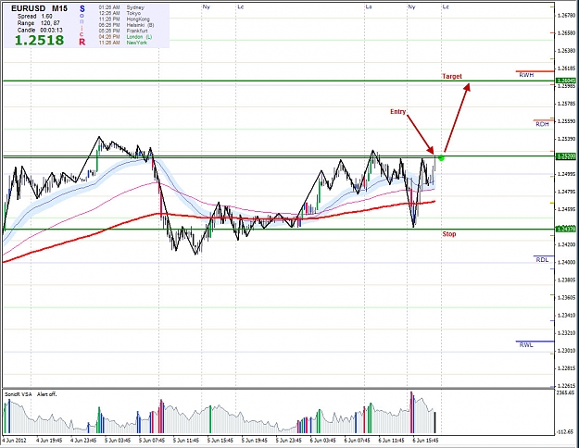This screenshot has width=579, height=448.
Task: Click the RDH level label
Action: (542, 124)
